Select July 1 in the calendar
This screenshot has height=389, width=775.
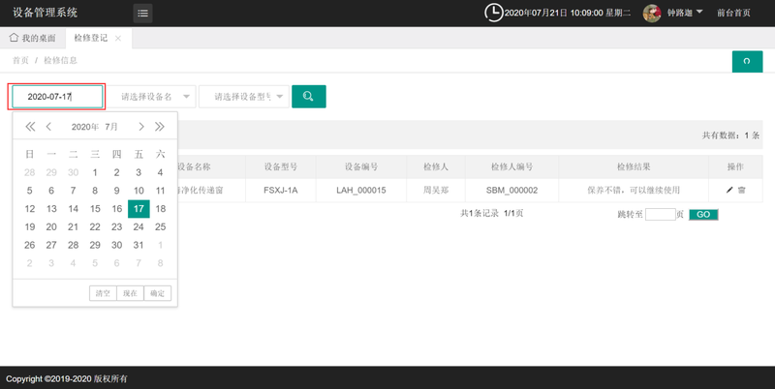(x=95, y=172)
